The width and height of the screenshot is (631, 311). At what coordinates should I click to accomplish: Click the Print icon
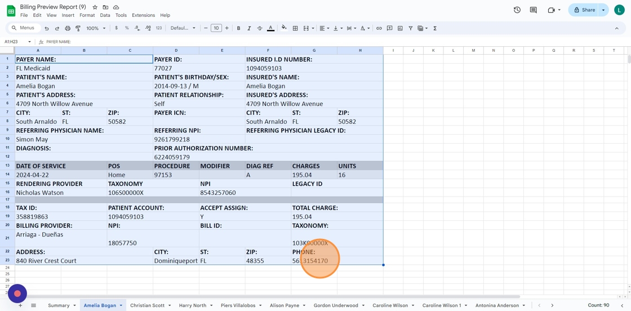[68, 28]
